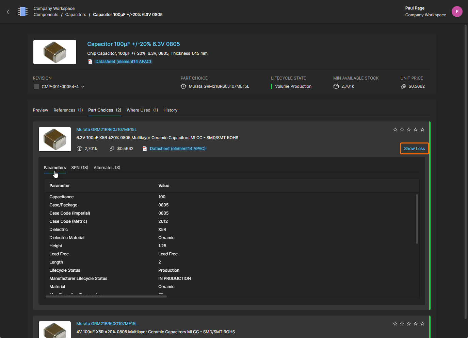Rate GRM21BR60G107ME15L five stars
This screenshot has height=338, width=468.
[422, 324]
